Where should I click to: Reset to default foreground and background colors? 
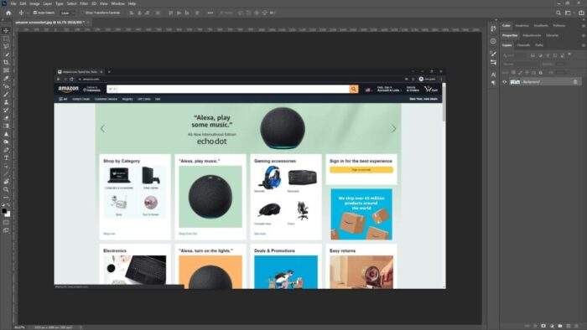pos(3,205)
